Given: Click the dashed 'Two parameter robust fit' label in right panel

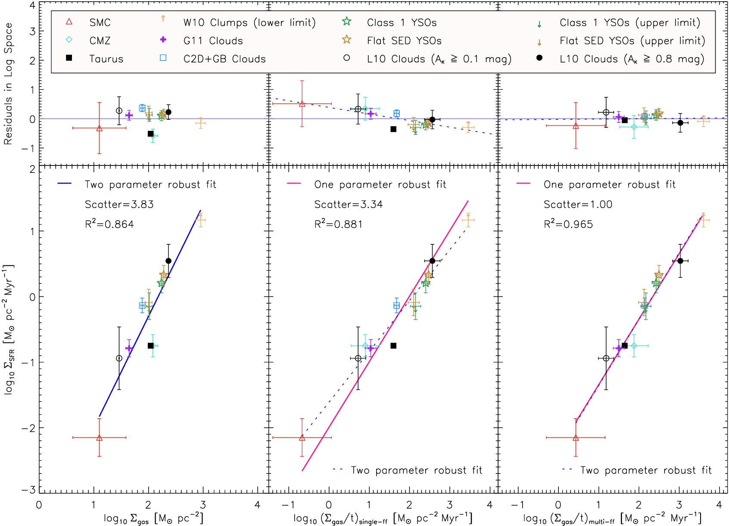Looking at the screenshot, I should [x=646, y=470].
